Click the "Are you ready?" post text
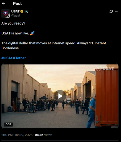This screenshot has width=121, height=142. 13,23
